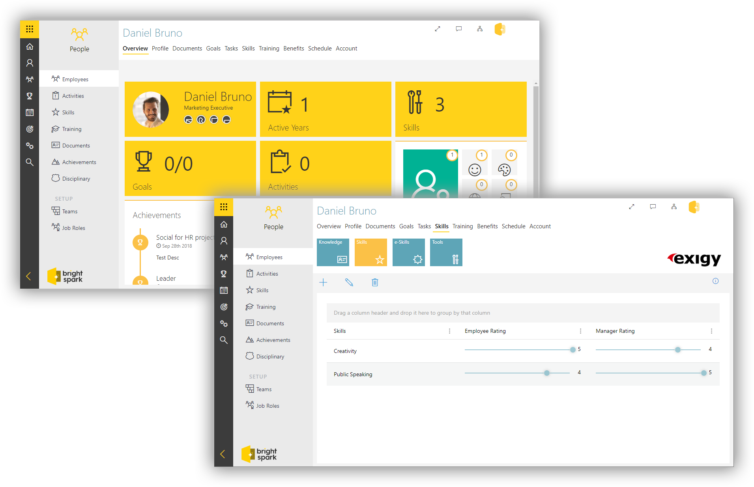Click Social for HR project achievement
The height and width of the screenshot is (487, 754).
pos(185,237)
